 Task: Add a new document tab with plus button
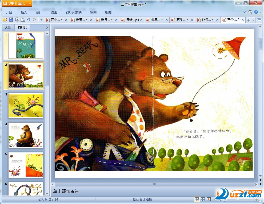coord(249,20)
